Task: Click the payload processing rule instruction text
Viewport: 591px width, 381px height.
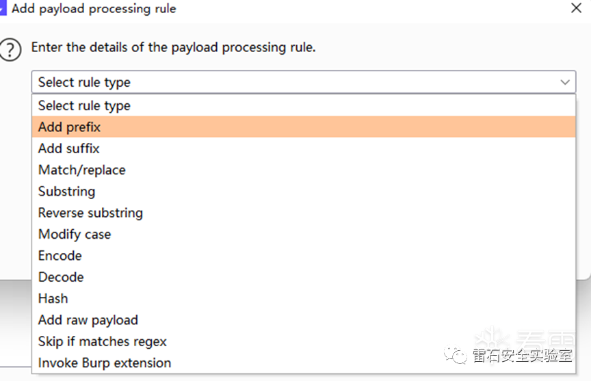Action: click(x=174, y=48)
